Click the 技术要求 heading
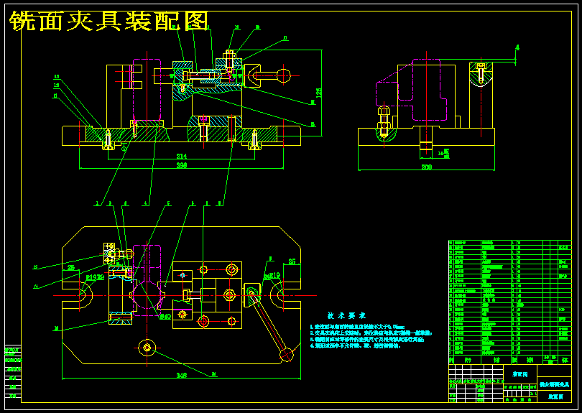582x413 pixels. [x=346, y=315]
